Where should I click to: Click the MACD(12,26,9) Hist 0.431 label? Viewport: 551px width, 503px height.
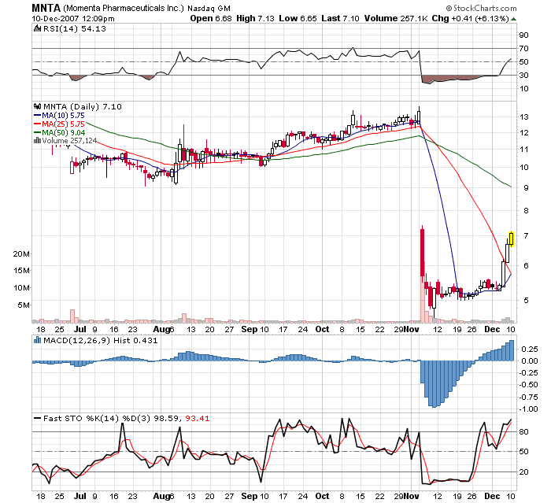tap(101, 340)
